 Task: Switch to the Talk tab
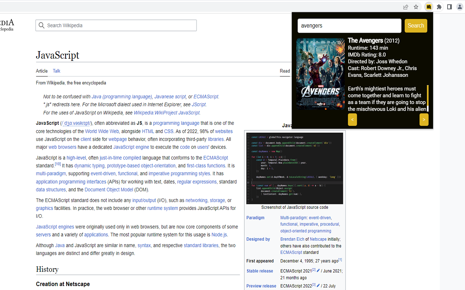pos(57,71)
